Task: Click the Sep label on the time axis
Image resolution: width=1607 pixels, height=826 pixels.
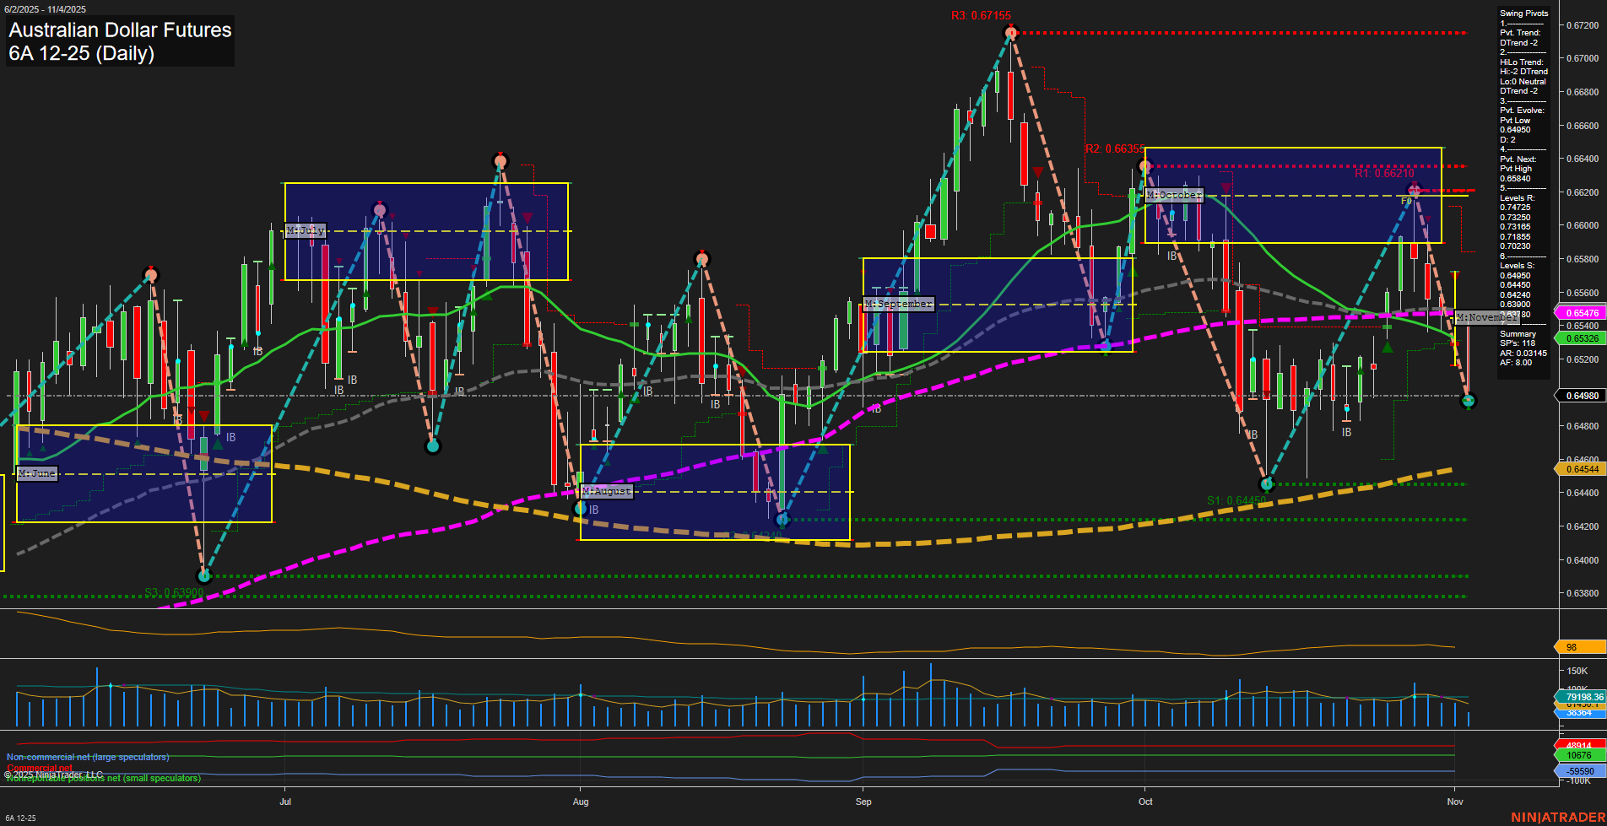Action: pos(863,802)
